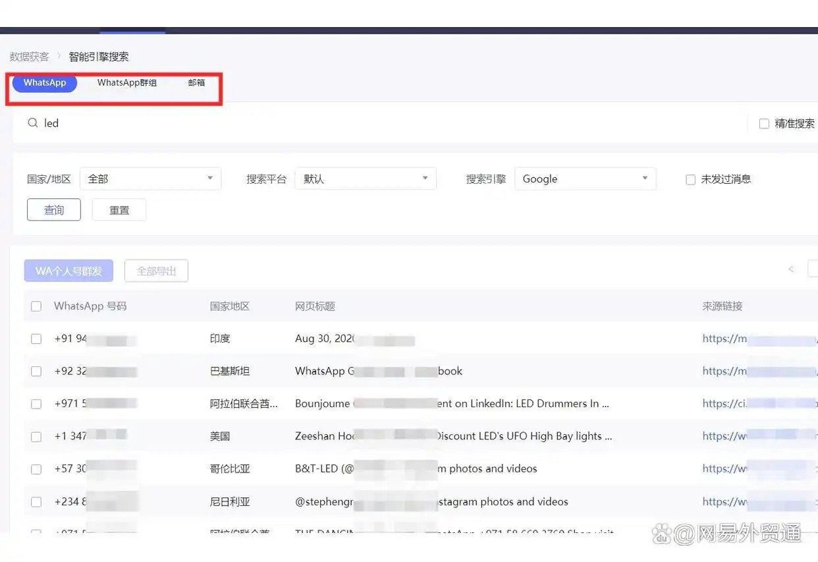
Task: Check the +1 347 row checkbox
Action: coord(36,437)
